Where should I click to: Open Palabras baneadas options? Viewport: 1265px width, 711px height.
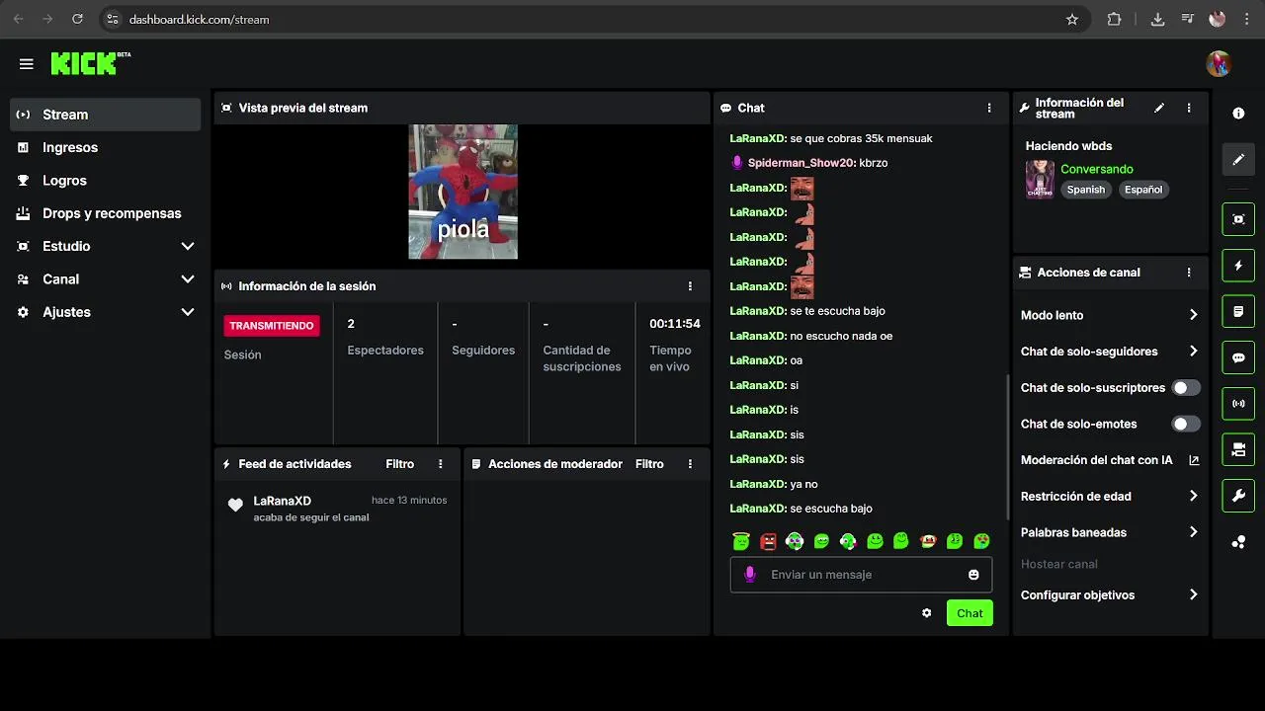(1110, 532)
